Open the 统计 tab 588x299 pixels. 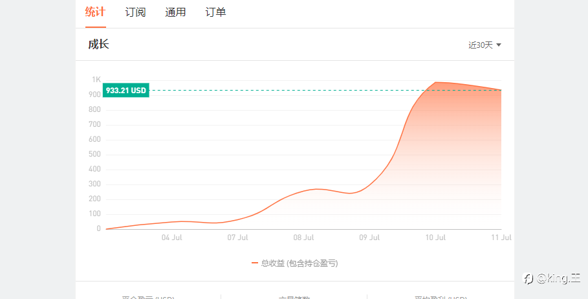[95, 12]
